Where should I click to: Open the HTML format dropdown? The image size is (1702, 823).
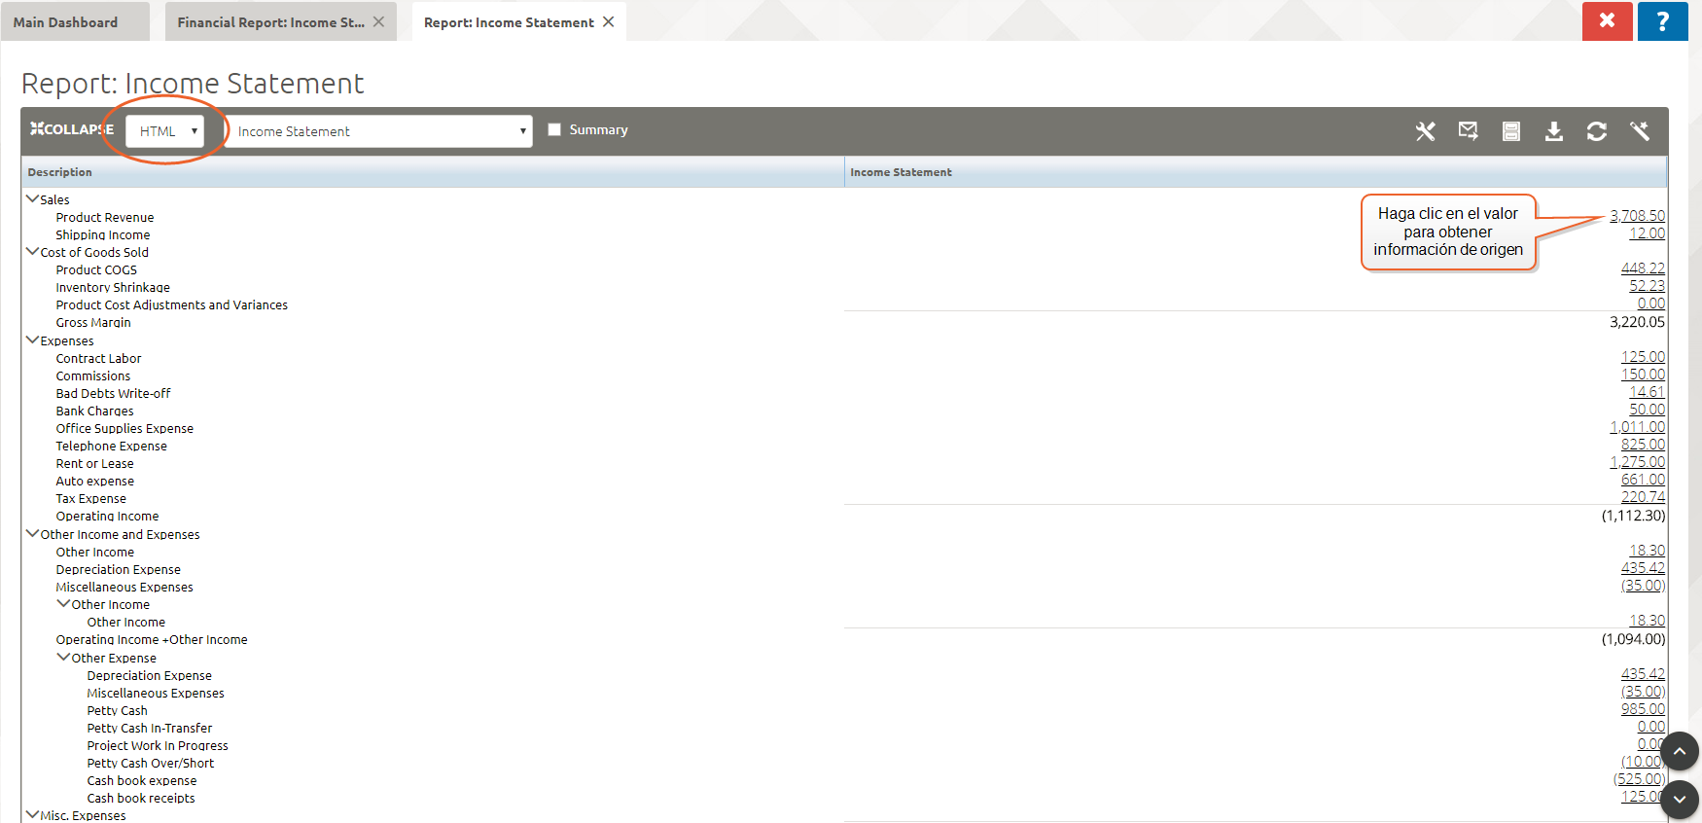(x=164, y=131)
